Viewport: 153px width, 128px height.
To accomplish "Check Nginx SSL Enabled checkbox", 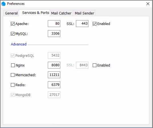I will 94,65.
